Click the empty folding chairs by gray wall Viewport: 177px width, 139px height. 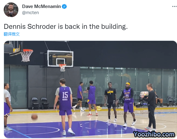pos(40,103)
